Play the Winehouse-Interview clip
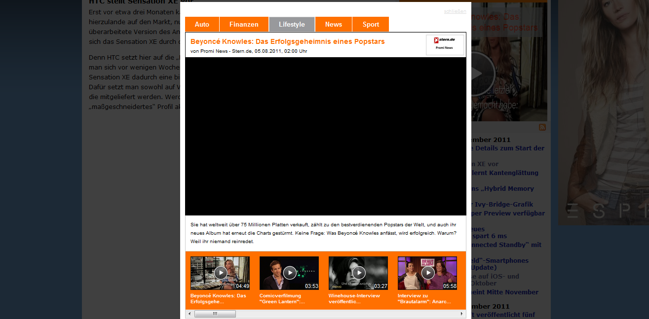Screen dimensions: 649x319 point(358,273)
